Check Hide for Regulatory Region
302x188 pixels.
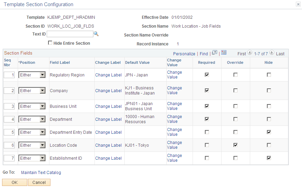pos(269,75)
